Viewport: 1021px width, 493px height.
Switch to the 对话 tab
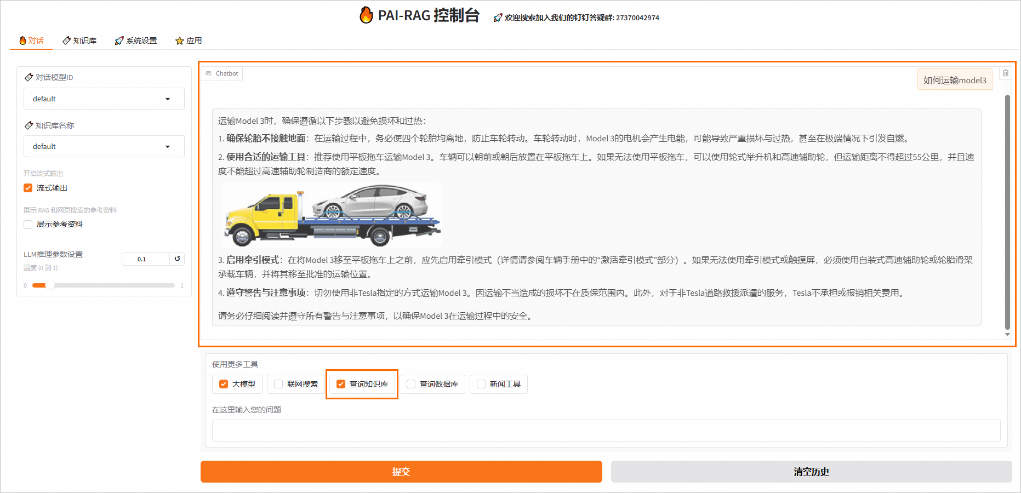pos(31,41)
